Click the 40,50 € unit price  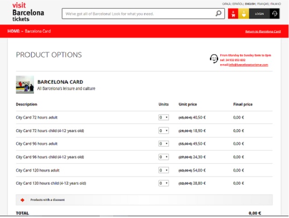point(199,118)
